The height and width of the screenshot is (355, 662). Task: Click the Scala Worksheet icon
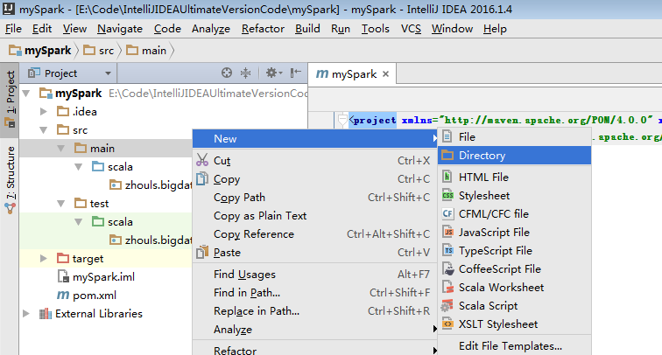click(x=447, y=287)
